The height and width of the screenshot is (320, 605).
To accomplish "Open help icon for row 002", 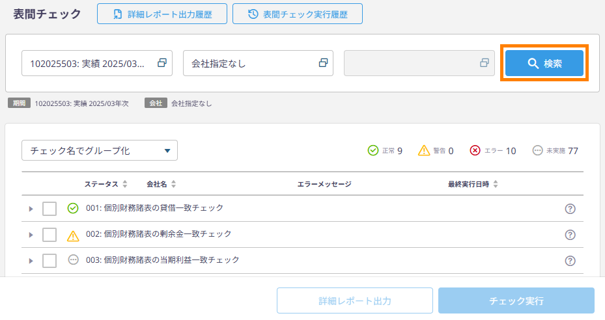I will (570, 235).
